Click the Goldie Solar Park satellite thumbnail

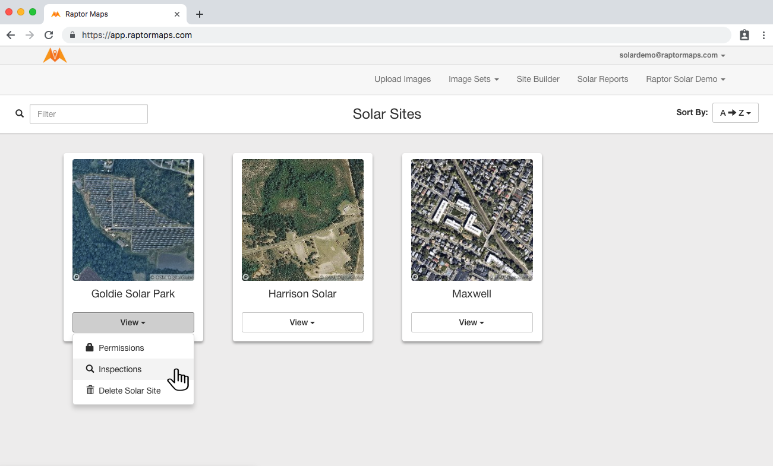tap(133, 220)
